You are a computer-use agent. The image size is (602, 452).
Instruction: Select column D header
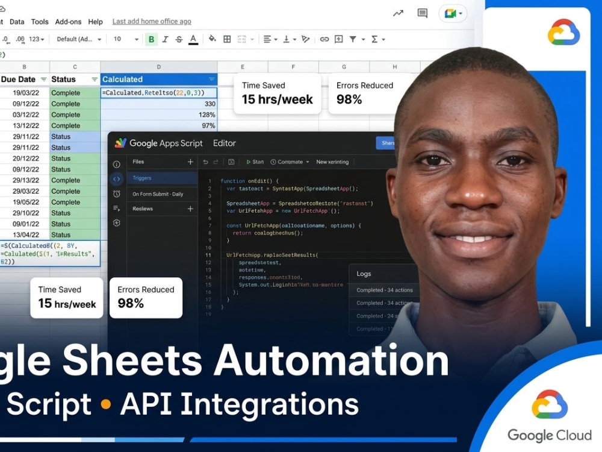(x=159, y=67)
